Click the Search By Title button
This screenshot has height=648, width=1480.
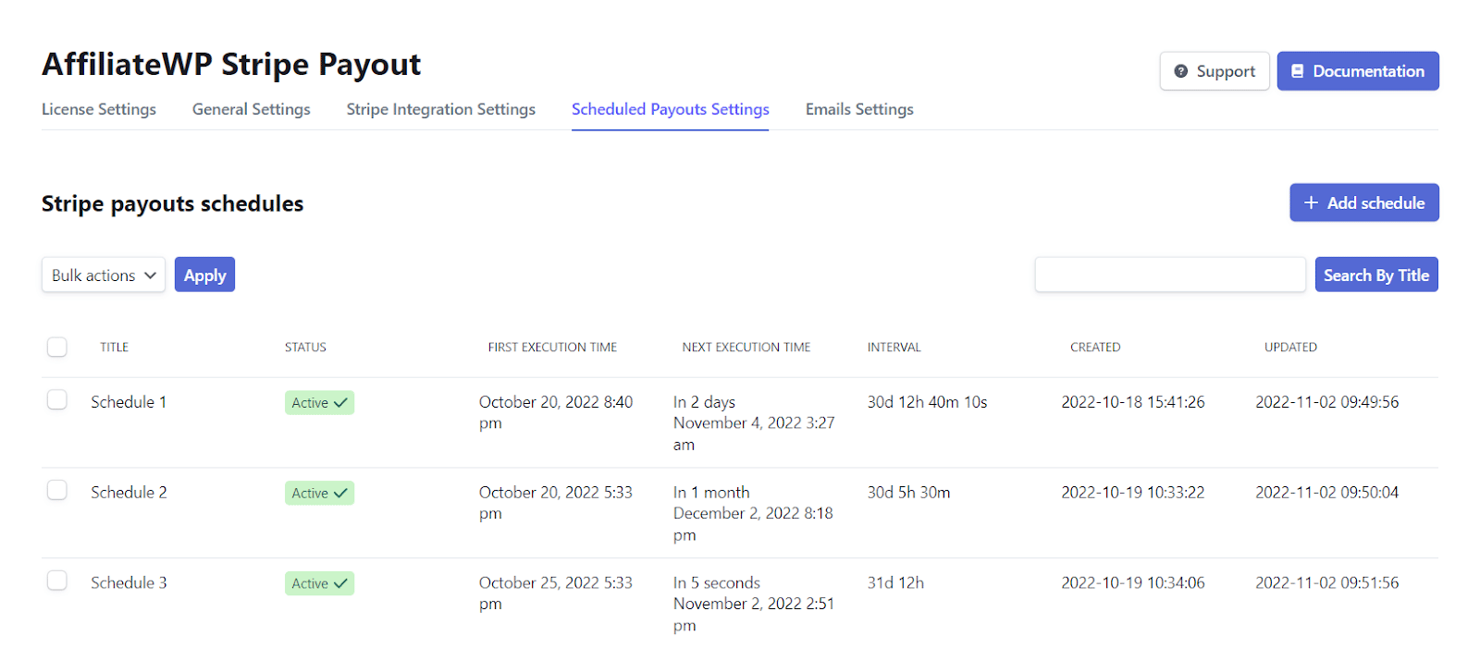coord(1376,275)
